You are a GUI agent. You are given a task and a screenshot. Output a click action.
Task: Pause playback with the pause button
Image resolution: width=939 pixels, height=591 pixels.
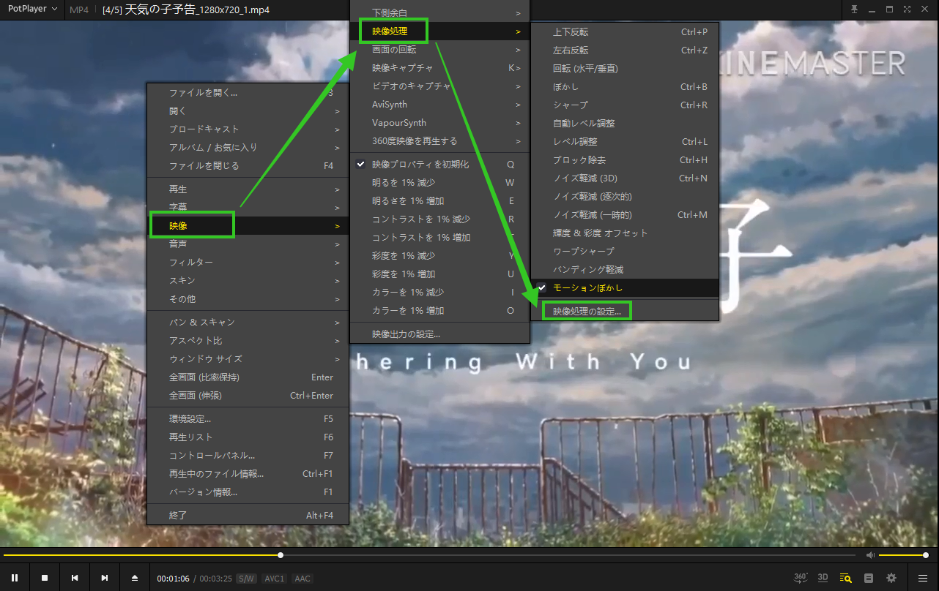[15, 578]
